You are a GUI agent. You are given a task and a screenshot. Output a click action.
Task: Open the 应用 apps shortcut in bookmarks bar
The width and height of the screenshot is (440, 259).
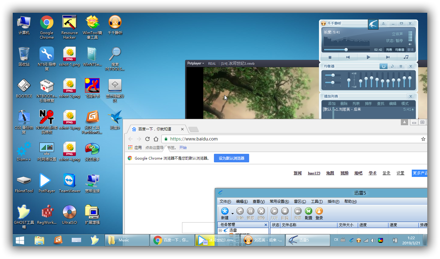[x=135, y=147]
